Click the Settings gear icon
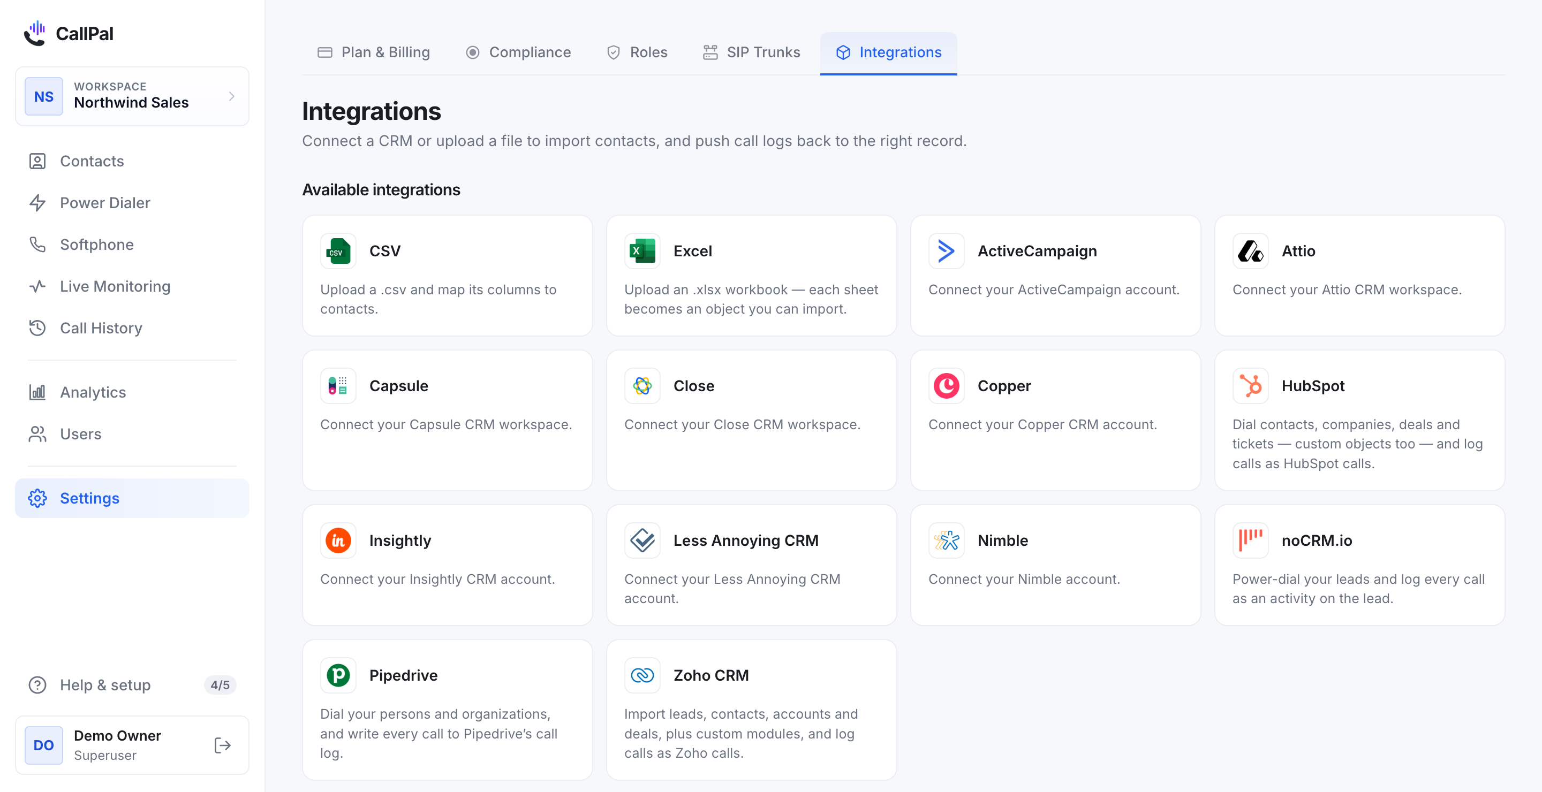Viewport: 1542px width, 792px height. [37, 498]
